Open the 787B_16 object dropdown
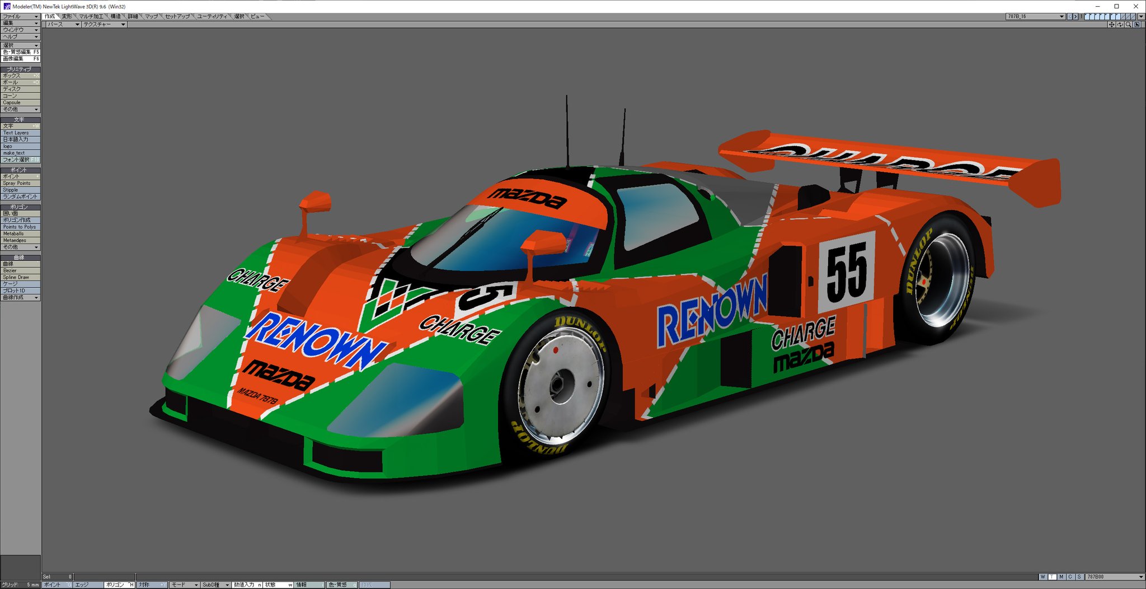The width and height of the screenshot is (1146, 589). [1035, 16]
